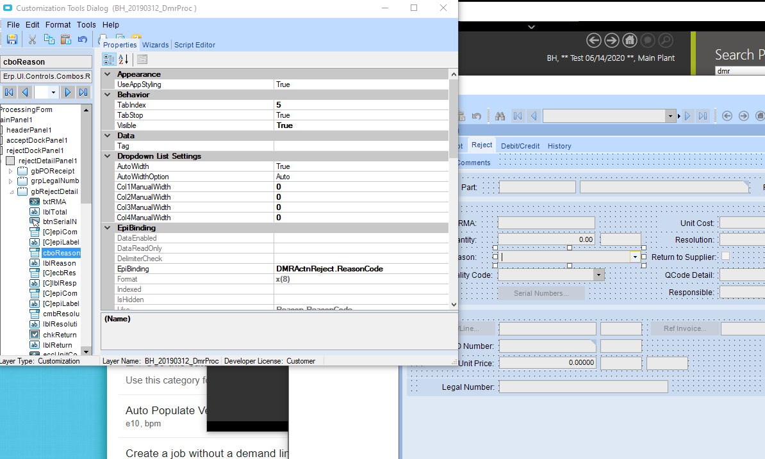Click the Ref Invoice button
This screenshot has height=459, width=765.
pyautogui.click(x=685, y=328)
